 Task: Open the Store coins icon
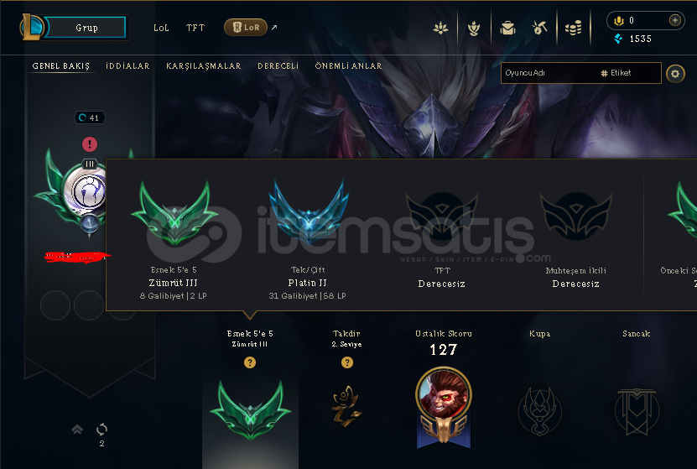(x=574, y=28)
